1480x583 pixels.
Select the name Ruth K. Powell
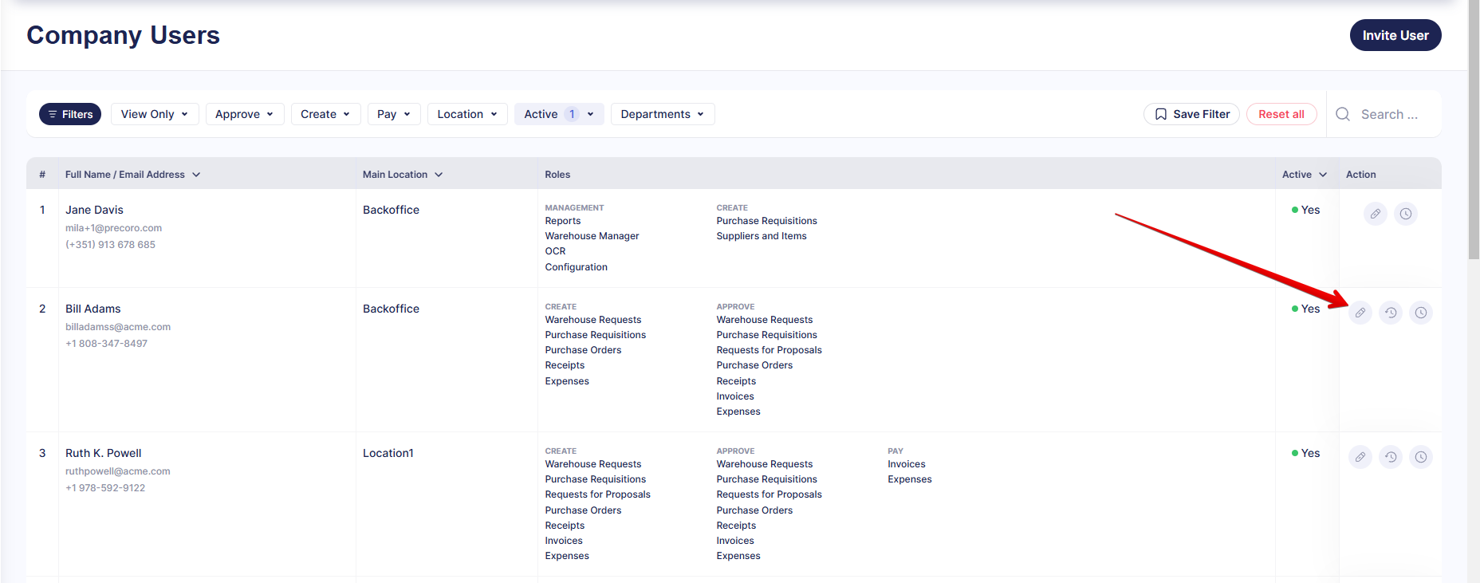103,453
